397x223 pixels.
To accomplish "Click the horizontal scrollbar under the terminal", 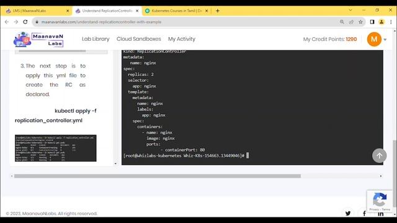I will [157, 176].
